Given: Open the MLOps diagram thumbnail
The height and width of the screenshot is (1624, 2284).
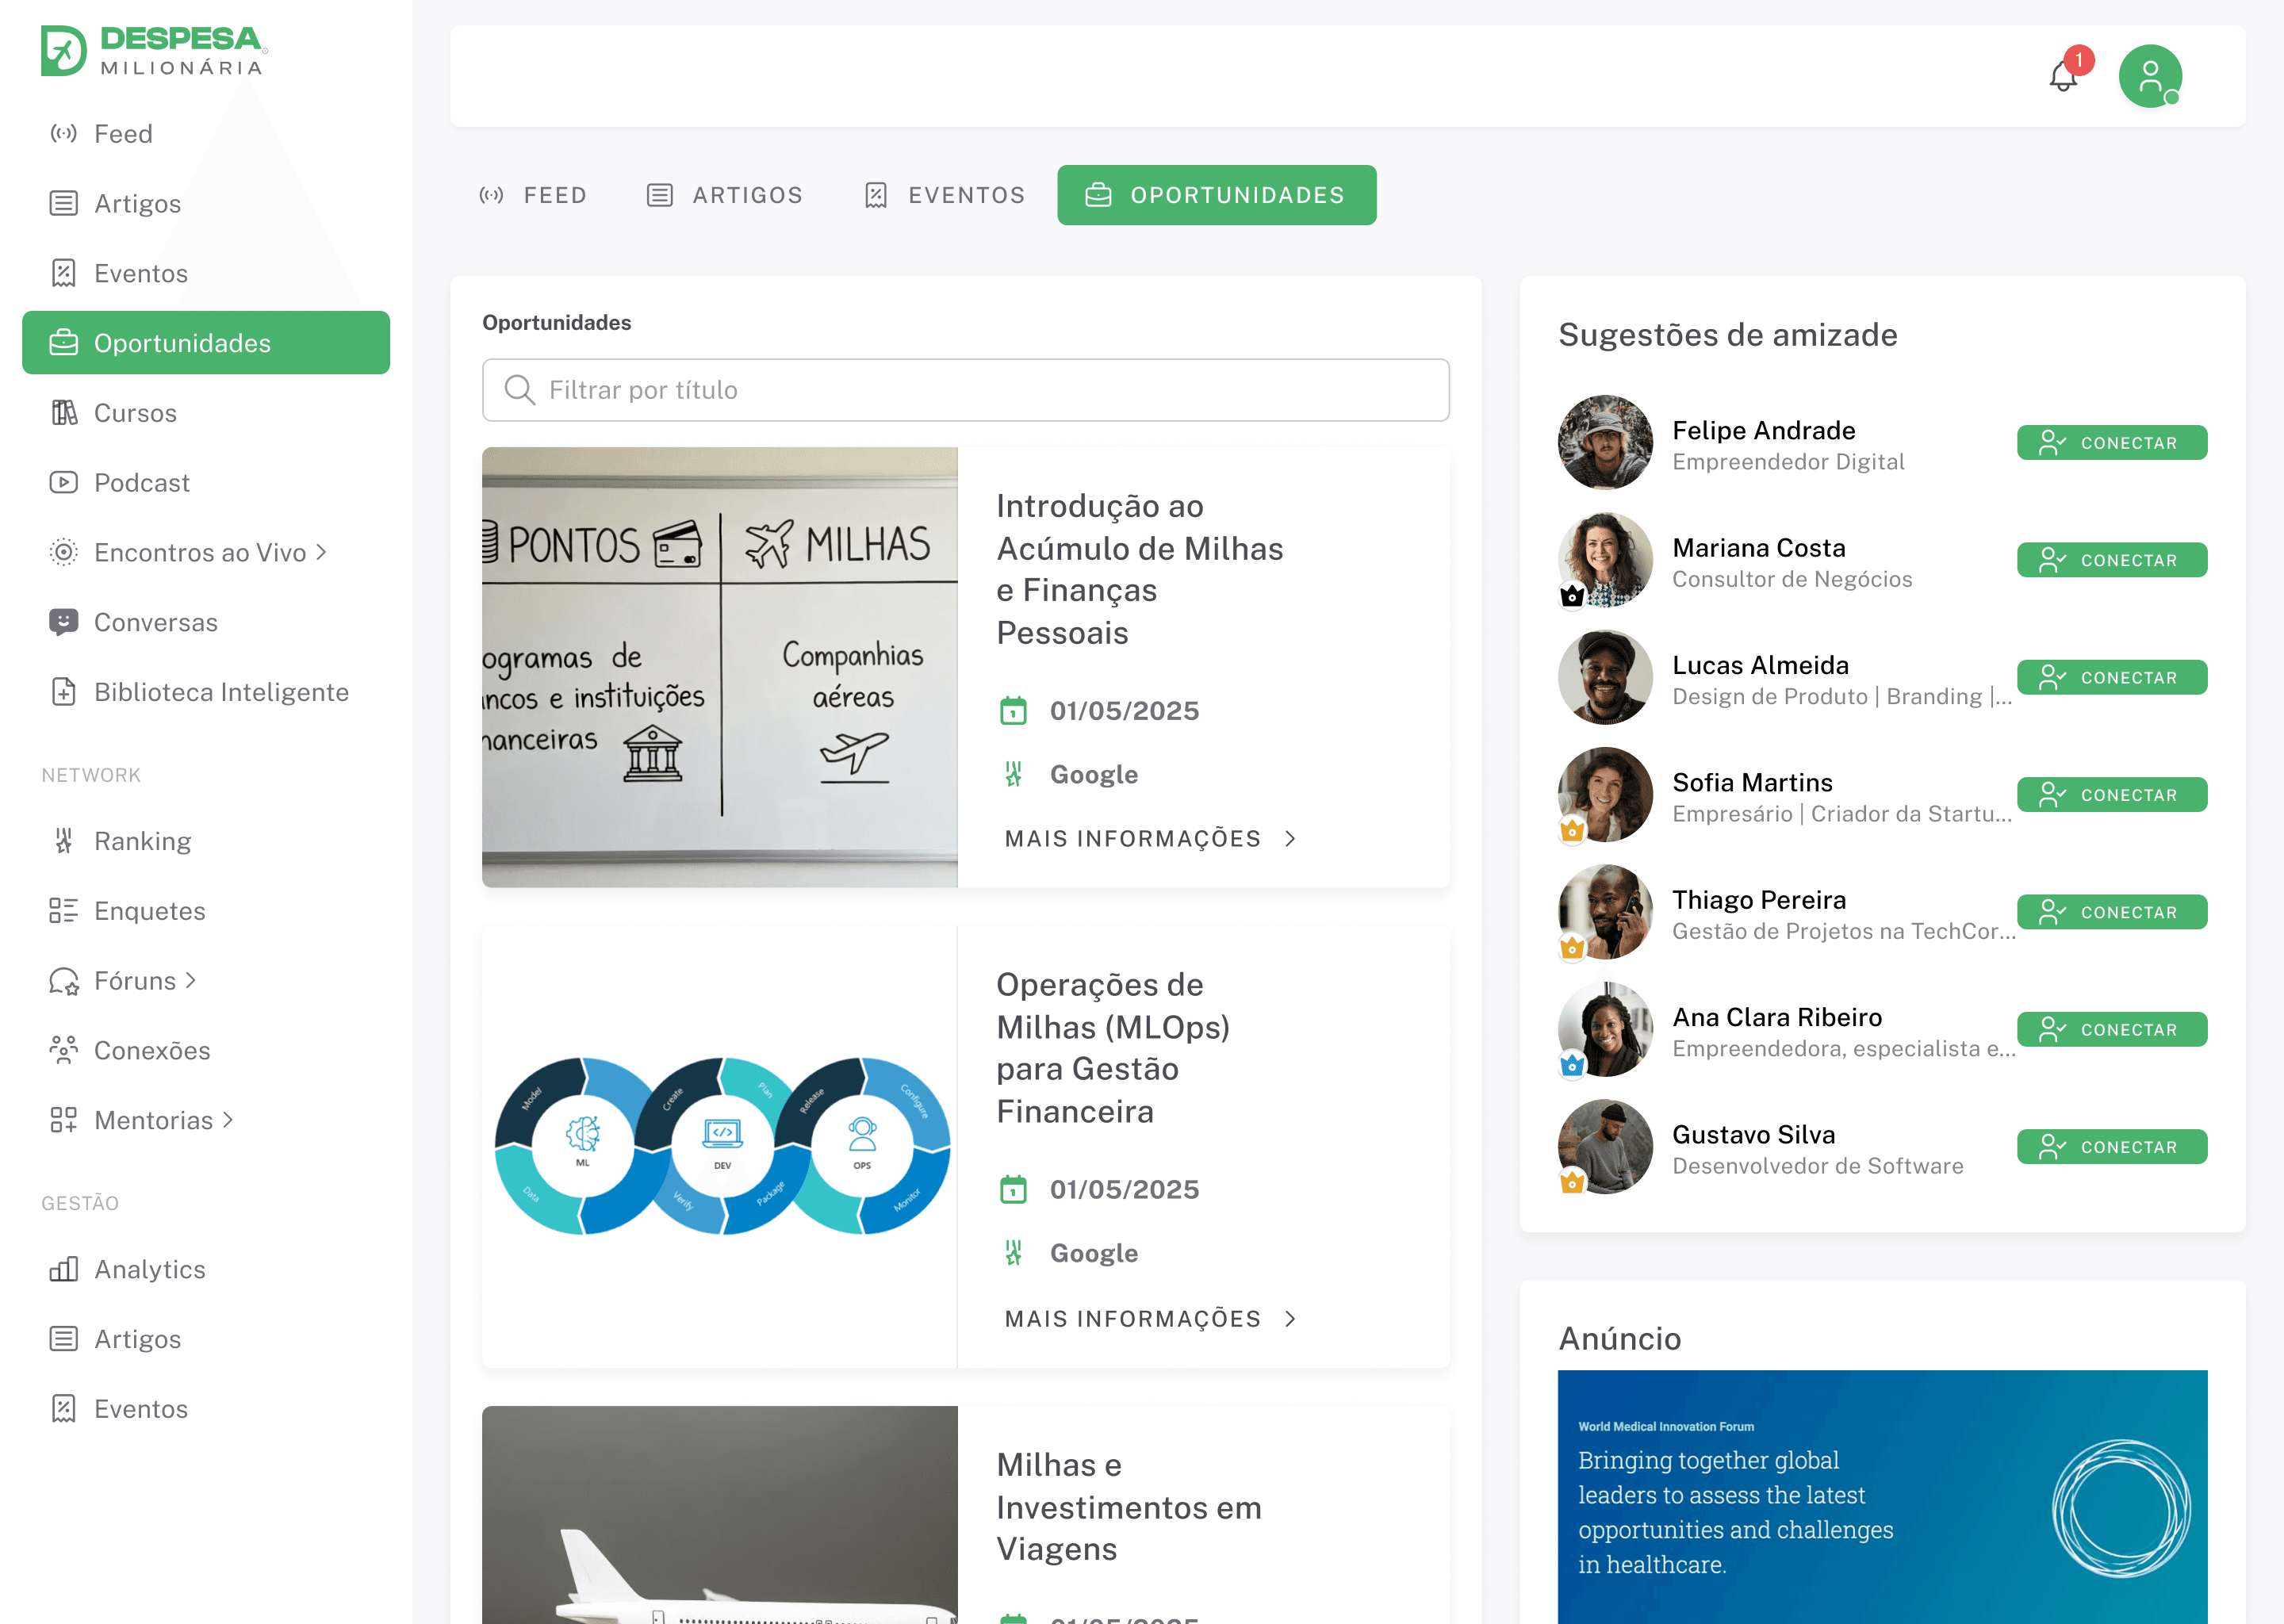Looking at the screenshot, I should [x=719, y=1146].
